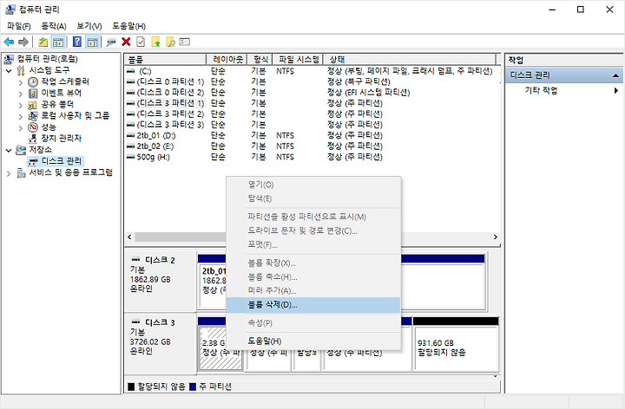Choose 볼륨 삭제(D)... from the context menu
Screen dimensions: 625x409
[312, 305]
